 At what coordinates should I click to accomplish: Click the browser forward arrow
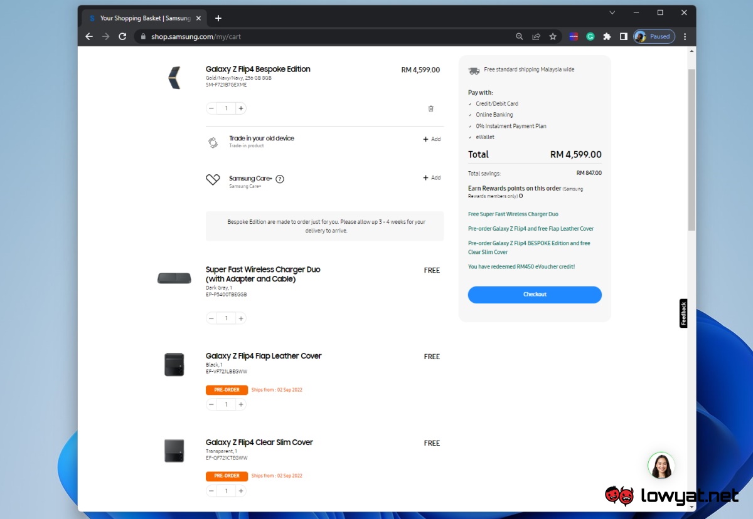tap(105, 36)
